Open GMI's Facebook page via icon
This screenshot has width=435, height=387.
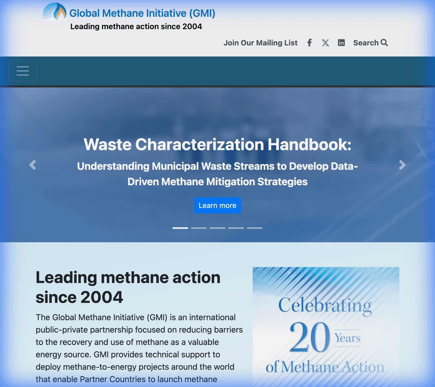pos(309,43)
